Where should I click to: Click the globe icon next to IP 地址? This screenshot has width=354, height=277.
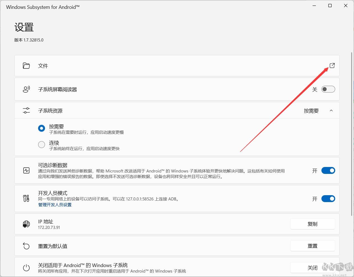26,224
